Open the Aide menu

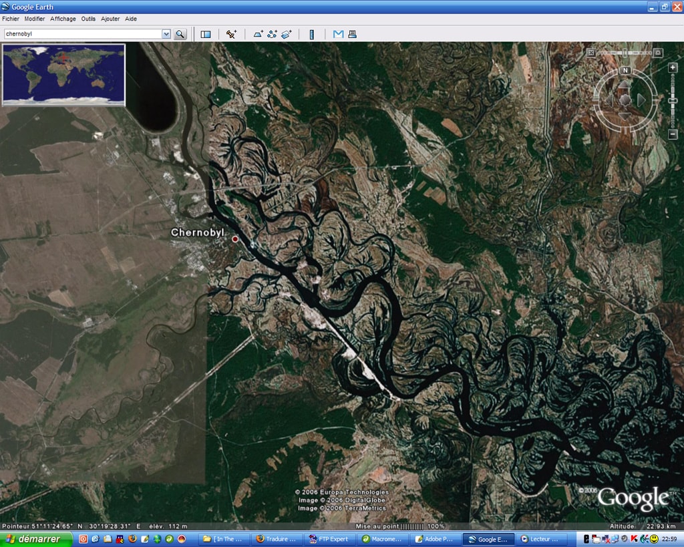tap(131, 19)
